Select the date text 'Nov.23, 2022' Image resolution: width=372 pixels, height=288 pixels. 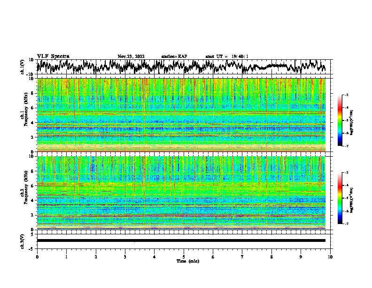[131, 56]
